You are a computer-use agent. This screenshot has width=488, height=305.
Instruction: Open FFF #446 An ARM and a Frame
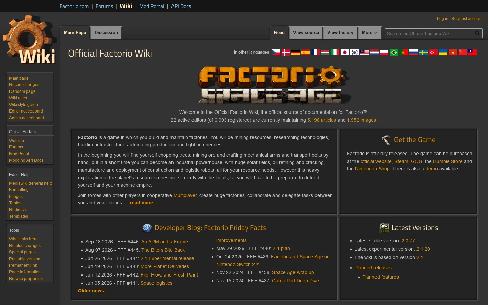pyautogui.click(x=164, y=242)
